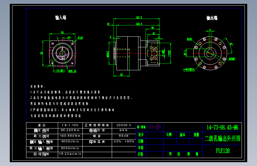The height and width of the screenshot is (166, 257).
Task: Click the 正常使用寿命 table cell
Action: 97,125
